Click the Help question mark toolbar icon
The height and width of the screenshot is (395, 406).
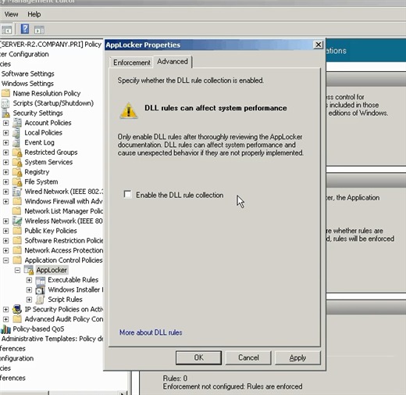pyautogui.click(x=25, y=29)
